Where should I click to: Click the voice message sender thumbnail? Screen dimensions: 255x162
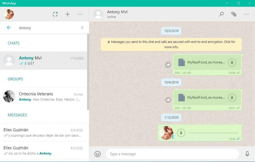coord(166,133)
